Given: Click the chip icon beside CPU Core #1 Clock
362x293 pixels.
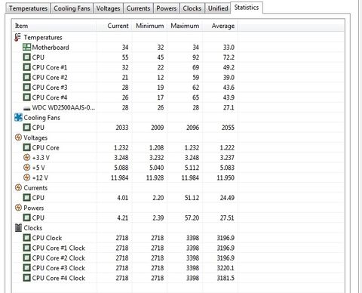Looking at the screenshot, I should 26,248.
